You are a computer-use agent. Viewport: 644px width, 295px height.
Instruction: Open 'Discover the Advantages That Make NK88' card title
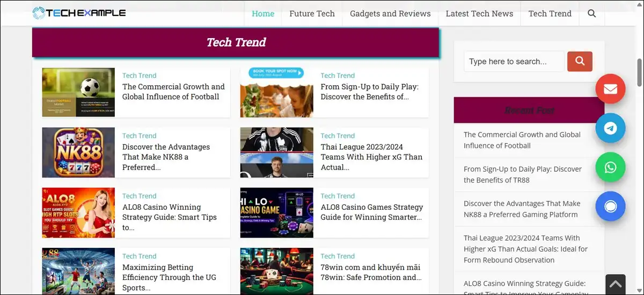pyautogui.click(x=166, y=157)
